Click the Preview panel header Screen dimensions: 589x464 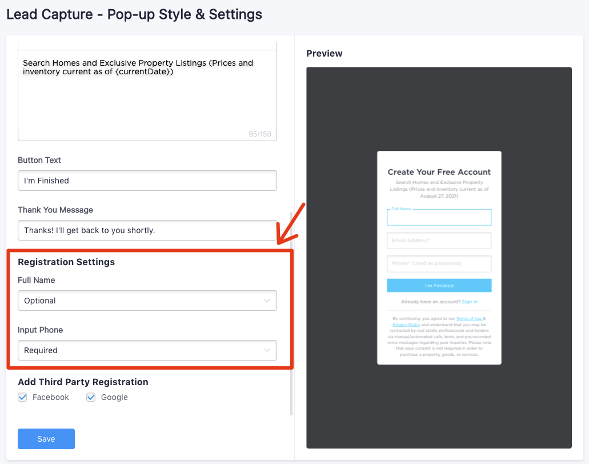tap(324, 53)
